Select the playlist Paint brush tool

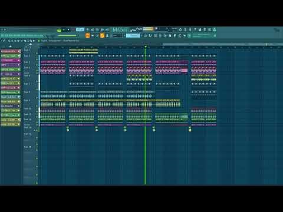pyautogui.click(x=12, y=41)
